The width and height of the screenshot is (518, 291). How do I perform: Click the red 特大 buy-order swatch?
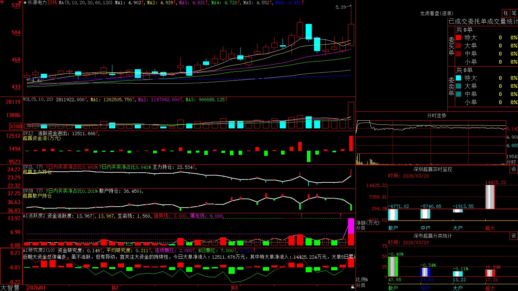pyautogui.click(x=458, y=38)
